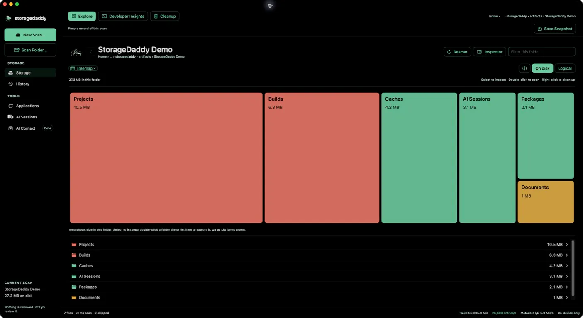
Task: Click Home in the top-right breadcrumb
Action: tap(493, 16)
